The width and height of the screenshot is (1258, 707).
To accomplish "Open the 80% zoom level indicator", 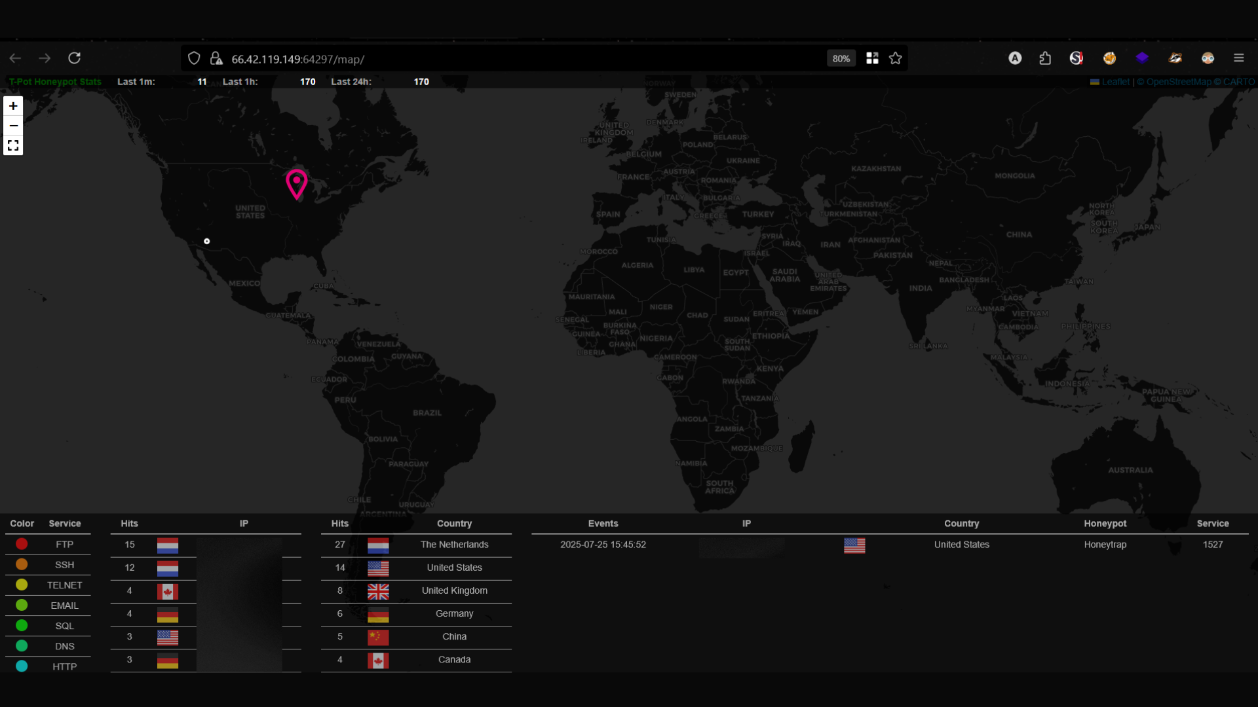I will tap(841, 58).
